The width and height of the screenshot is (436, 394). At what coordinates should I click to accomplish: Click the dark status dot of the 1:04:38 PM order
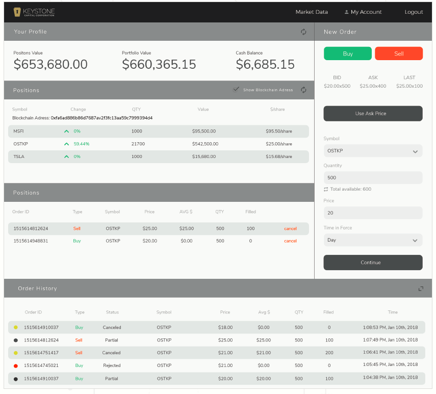point(16,379)
